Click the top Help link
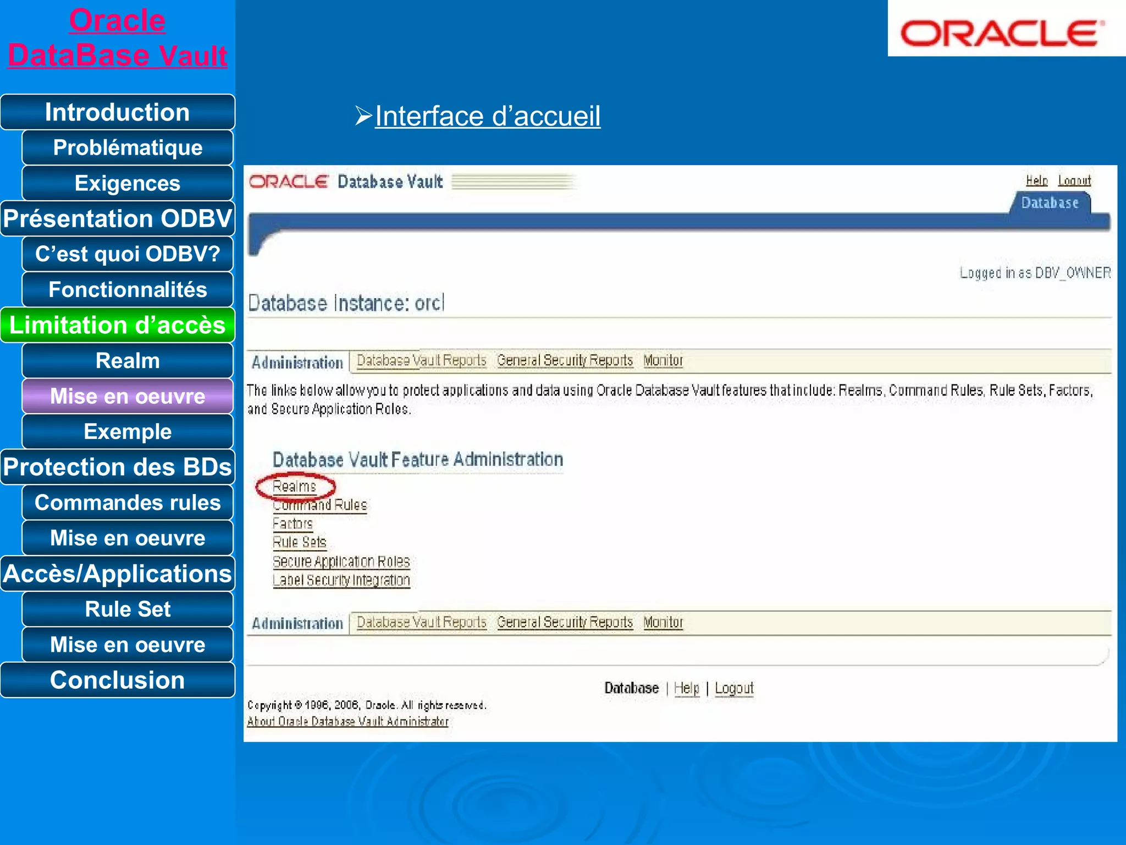The width and height of the screenshot is (1126, 845). 1036,180
